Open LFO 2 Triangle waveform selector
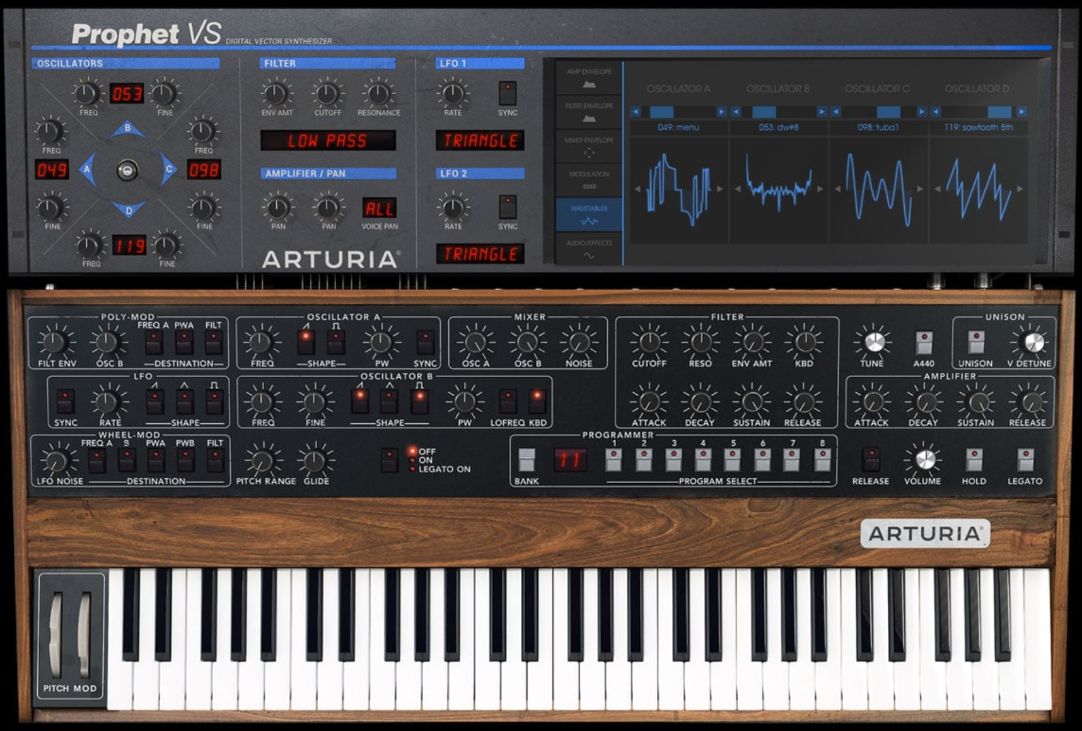Image resolution: width=1082 pixels, height=731 pixels. pos(480,254)
